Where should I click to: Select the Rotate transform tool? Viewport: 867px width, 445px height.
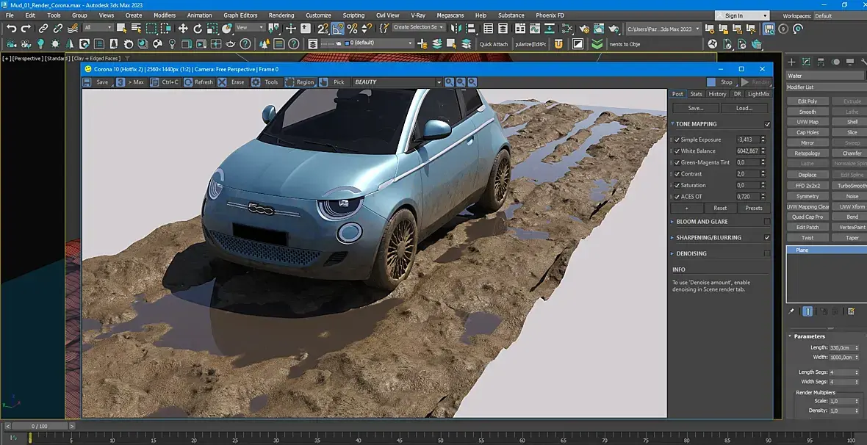[x=198, y=29]
